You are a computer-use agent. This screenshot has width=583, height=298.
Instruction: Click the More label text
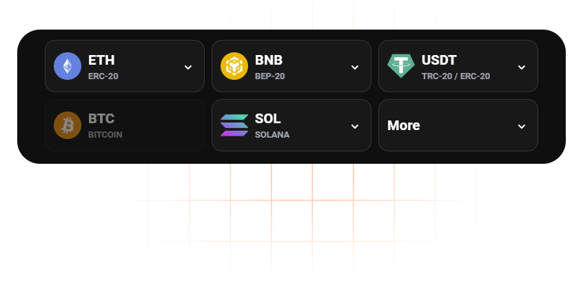coord(404,125)
